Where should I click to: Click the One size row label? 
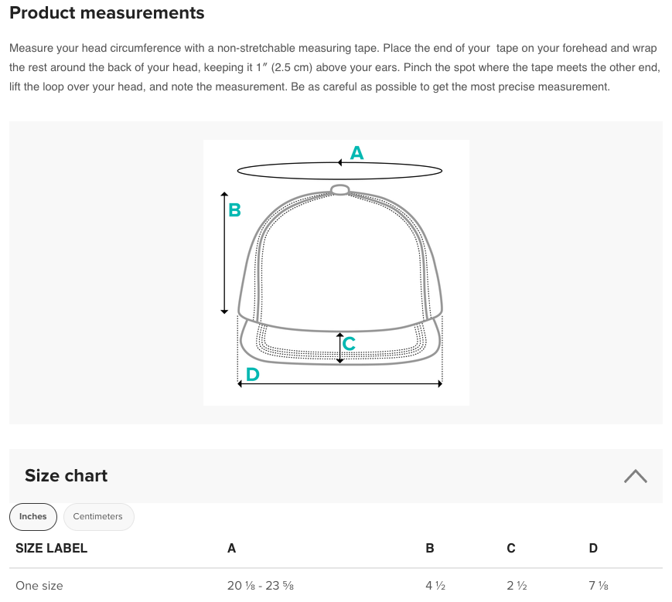point(39,585)
